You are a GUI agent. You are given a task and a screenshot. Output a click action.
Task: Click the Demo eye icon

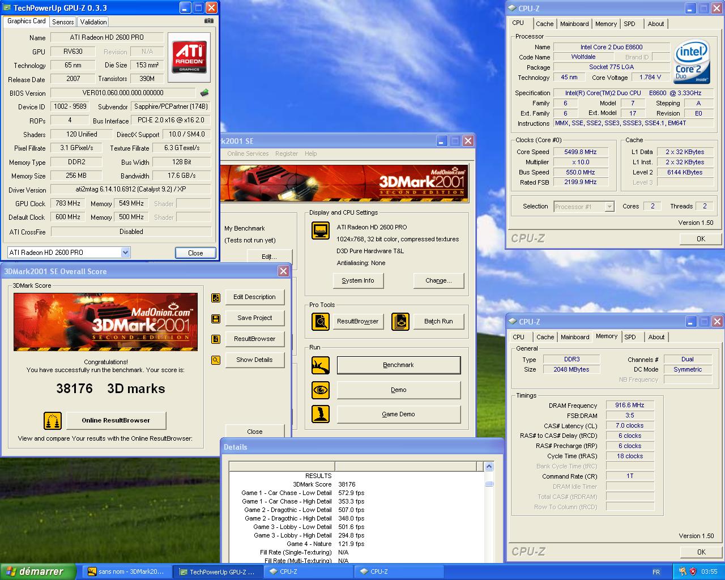(321, 390)
